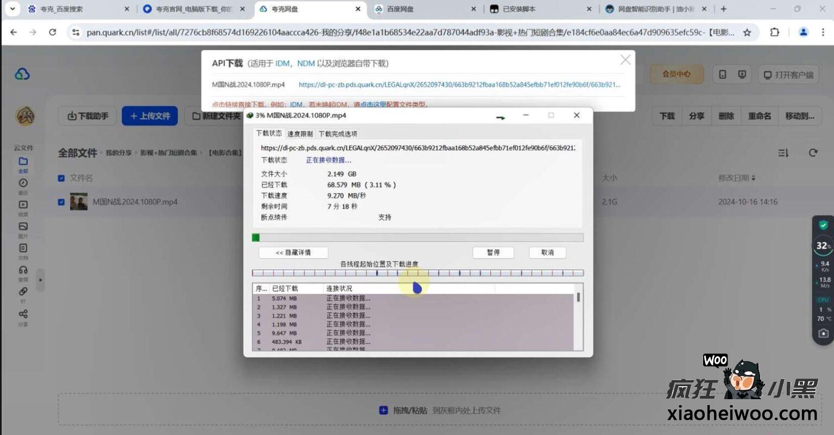Open the audio category sidebar icon

point(23,270)
